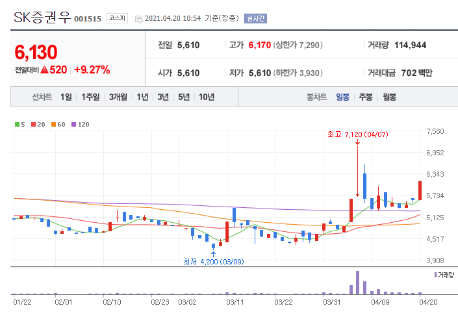Click the 고가 value 6,170
The height and width of the screenshot is (317, 458).
coord(260,45)
